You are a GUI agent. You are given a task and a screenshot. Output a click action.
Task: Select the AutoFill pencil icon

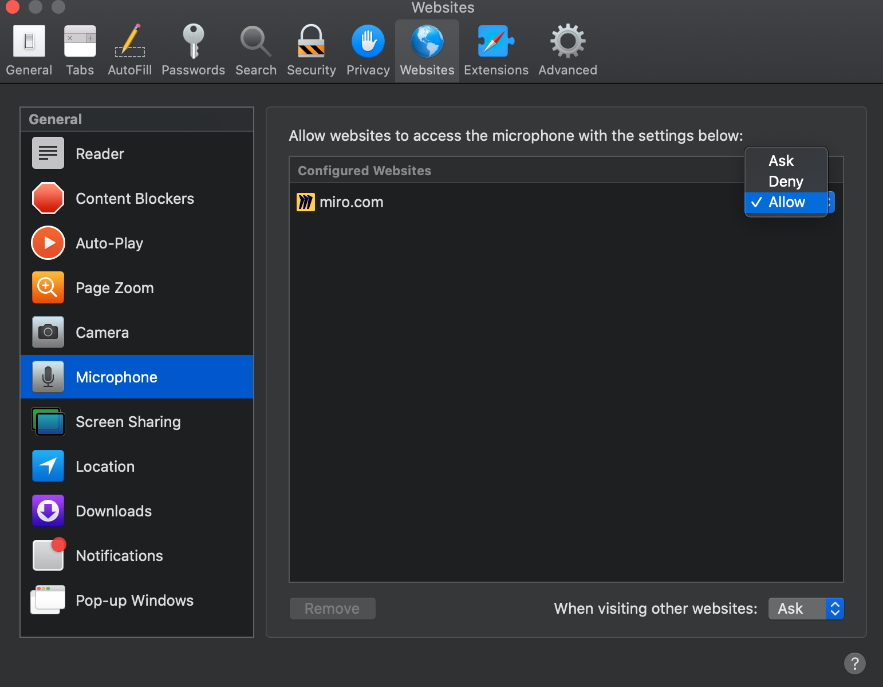130,42
